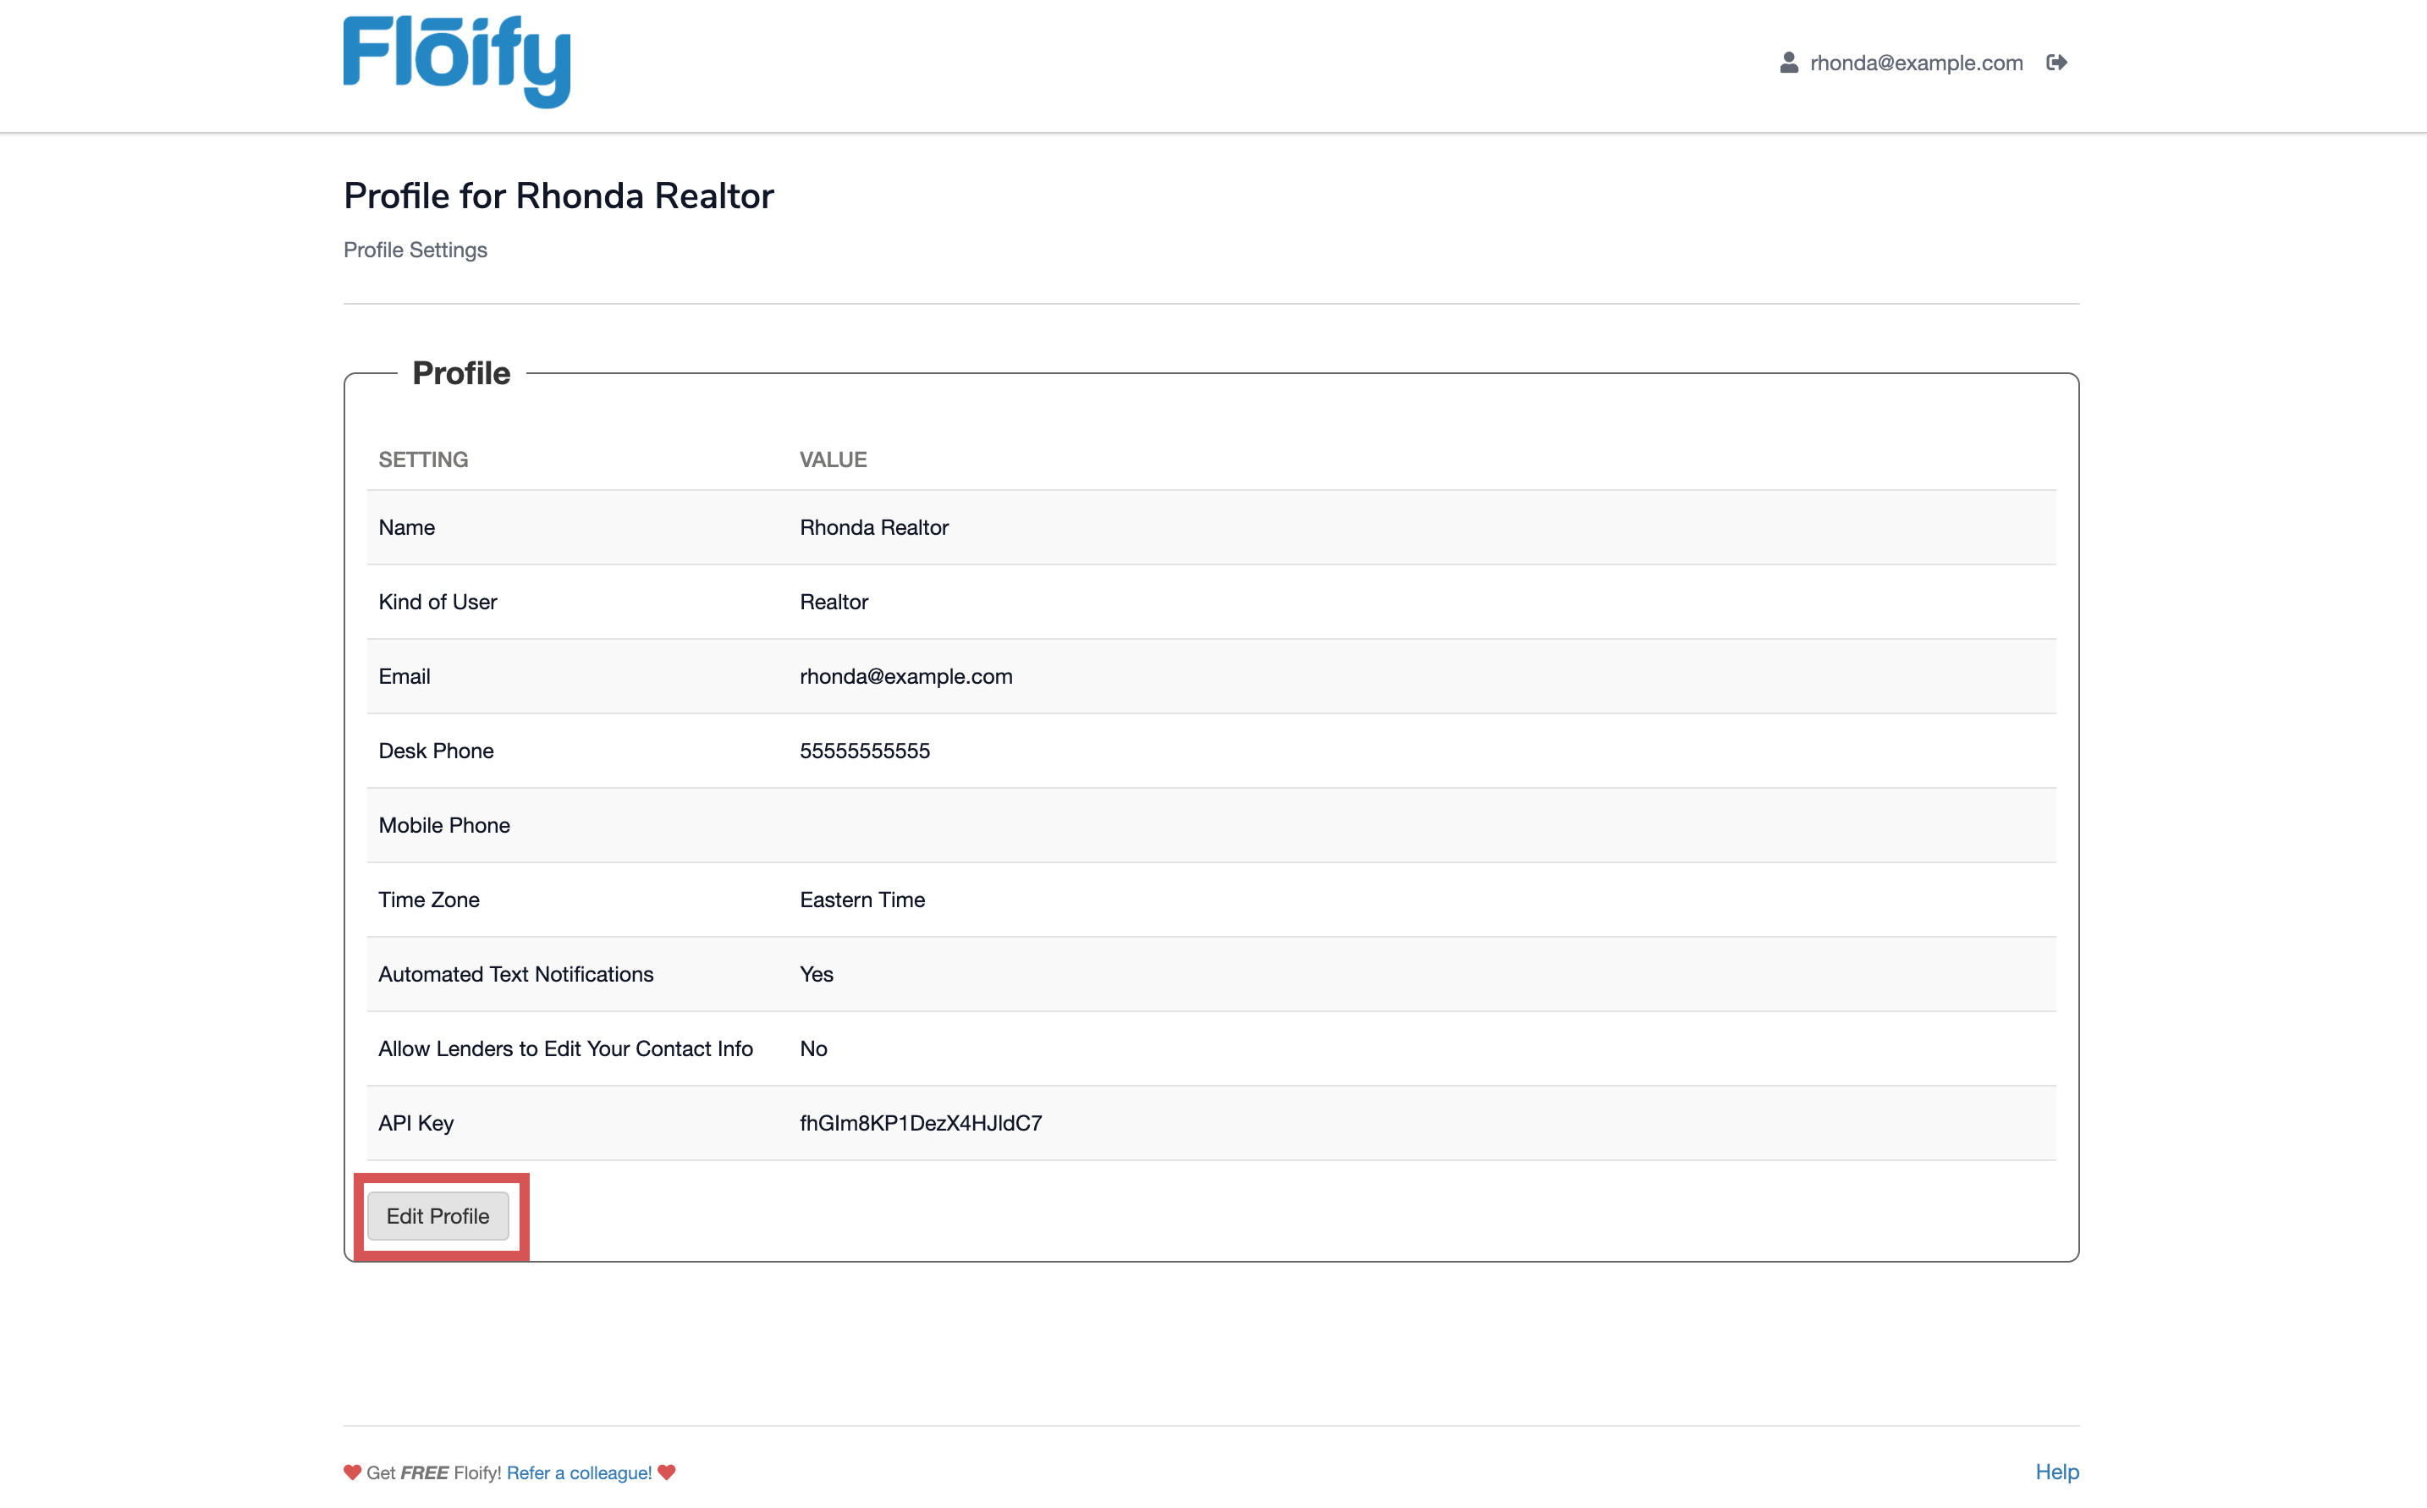Click the Allow Lenders No value

812,1048
